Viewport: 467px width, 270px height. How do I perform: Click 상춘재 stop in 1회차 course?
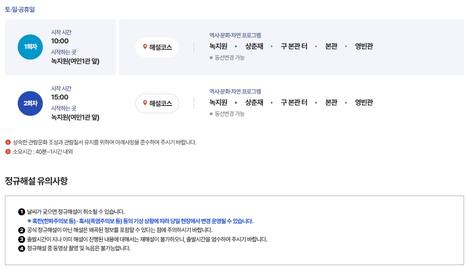(254, 46)
